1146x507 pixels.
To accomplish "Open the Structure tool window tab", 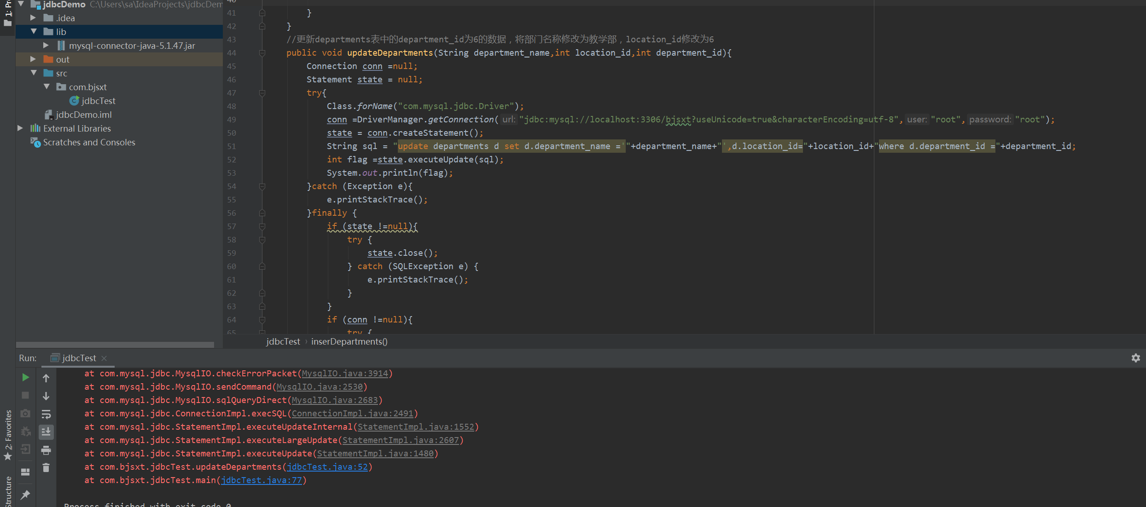I will pyautogui.click(x=8, y=491).
